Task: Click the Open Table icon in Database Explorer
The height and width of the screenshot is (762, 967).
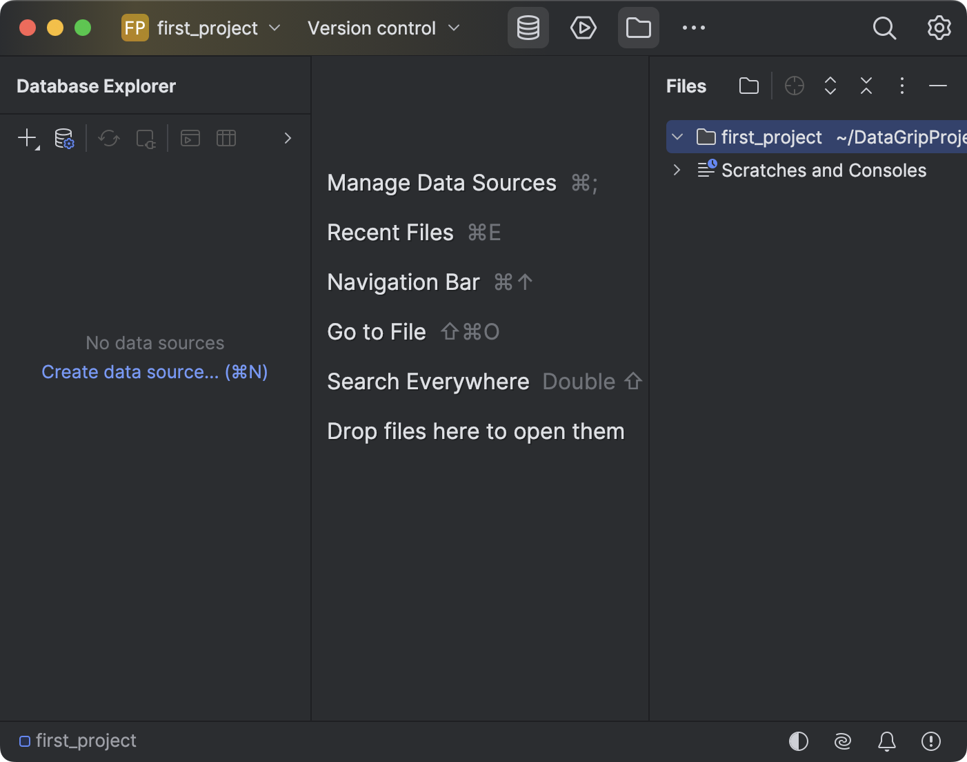Action: click(x=226, y=138)
